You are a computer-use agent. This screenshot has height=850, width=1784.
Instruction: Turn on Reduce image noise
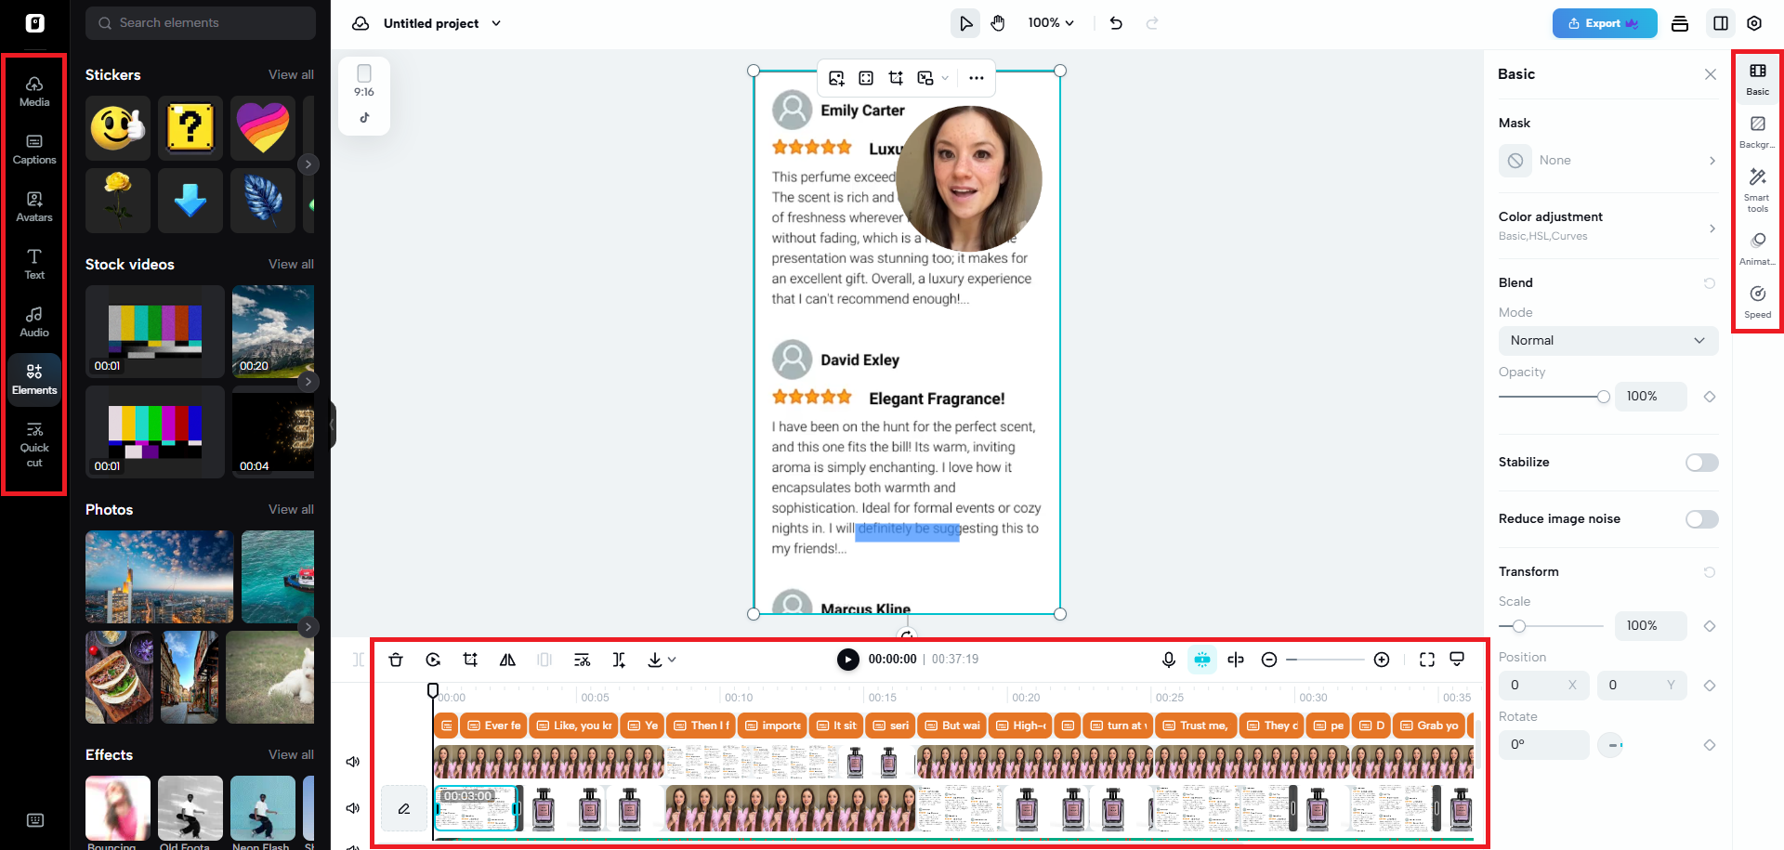[x=1701, y=519]
